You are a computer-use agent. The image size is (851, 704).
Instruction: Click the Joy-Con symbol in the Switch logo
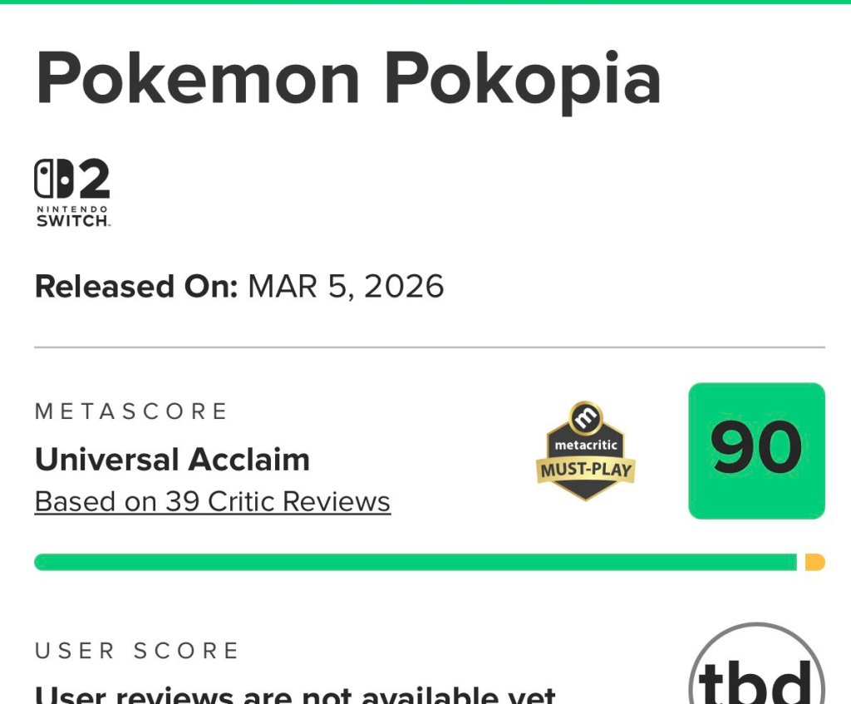click(x=54, y=180)
